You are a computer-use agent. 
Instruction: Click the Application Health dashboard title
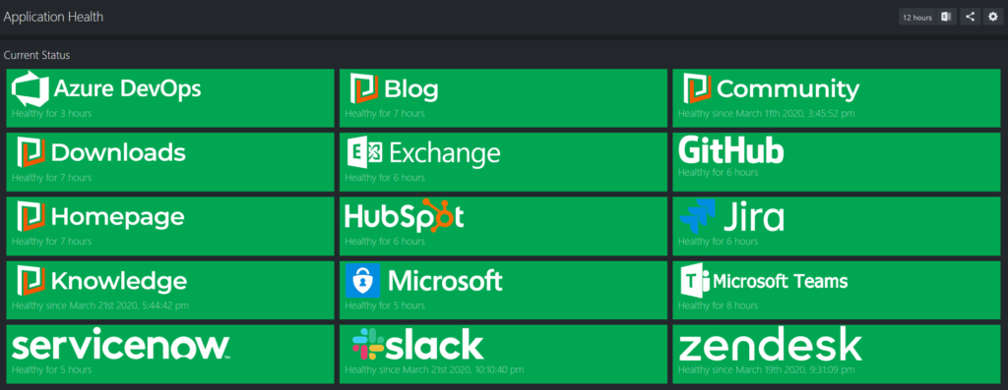(x=53, y=18)
